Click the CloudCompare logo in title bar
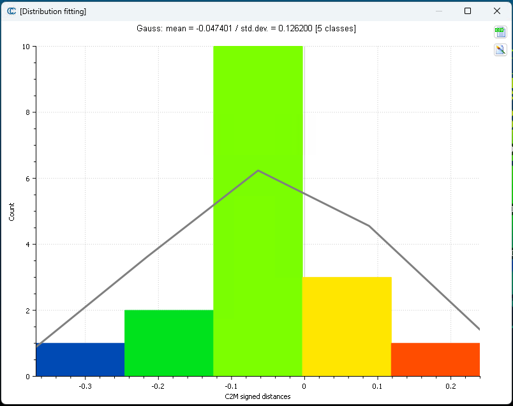The image size is (513, 406). coord(11,11)
